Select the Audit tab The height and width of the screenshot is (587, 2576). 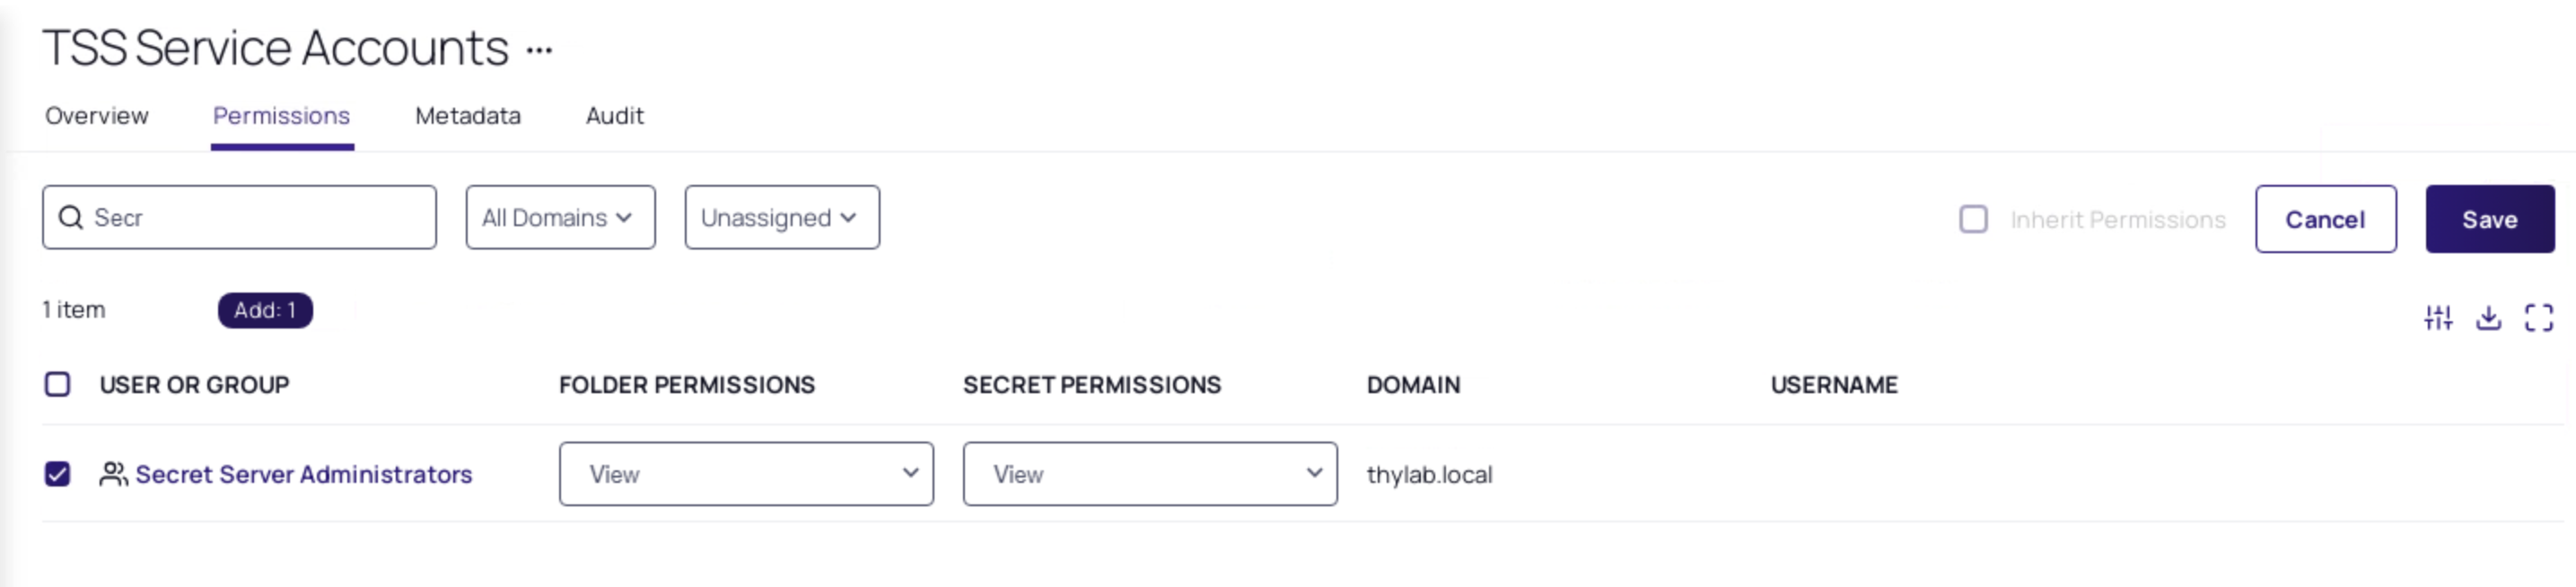615,116
